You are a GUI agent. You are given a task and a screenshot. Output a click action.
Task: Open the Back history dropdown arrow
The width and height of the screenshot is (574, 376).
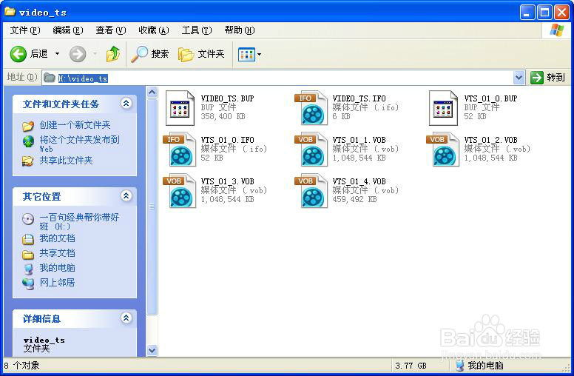(58, 54)
